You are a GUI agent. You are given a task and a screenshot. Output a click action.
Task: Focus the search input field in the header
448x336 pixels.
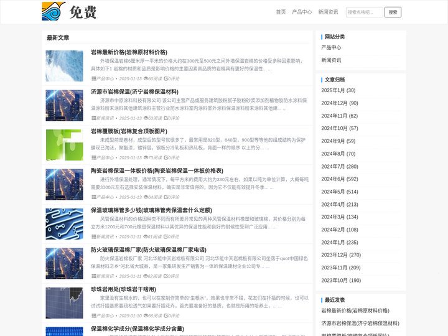(x=364, y=12)
